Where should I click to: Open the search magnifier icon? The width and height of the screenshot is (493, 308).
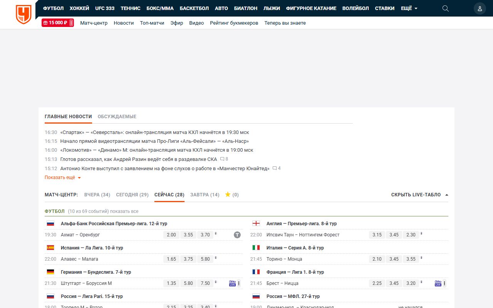(x=446, y=8)
